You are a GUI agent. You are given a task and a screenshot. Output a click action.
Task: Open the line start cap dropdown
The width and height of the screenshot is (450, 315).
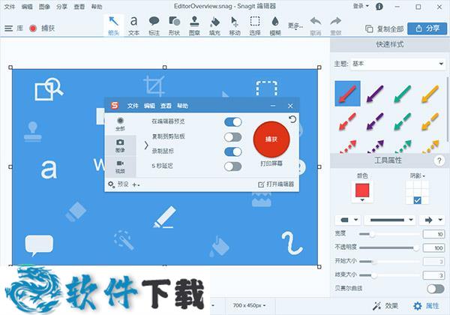tap(348, 220)
